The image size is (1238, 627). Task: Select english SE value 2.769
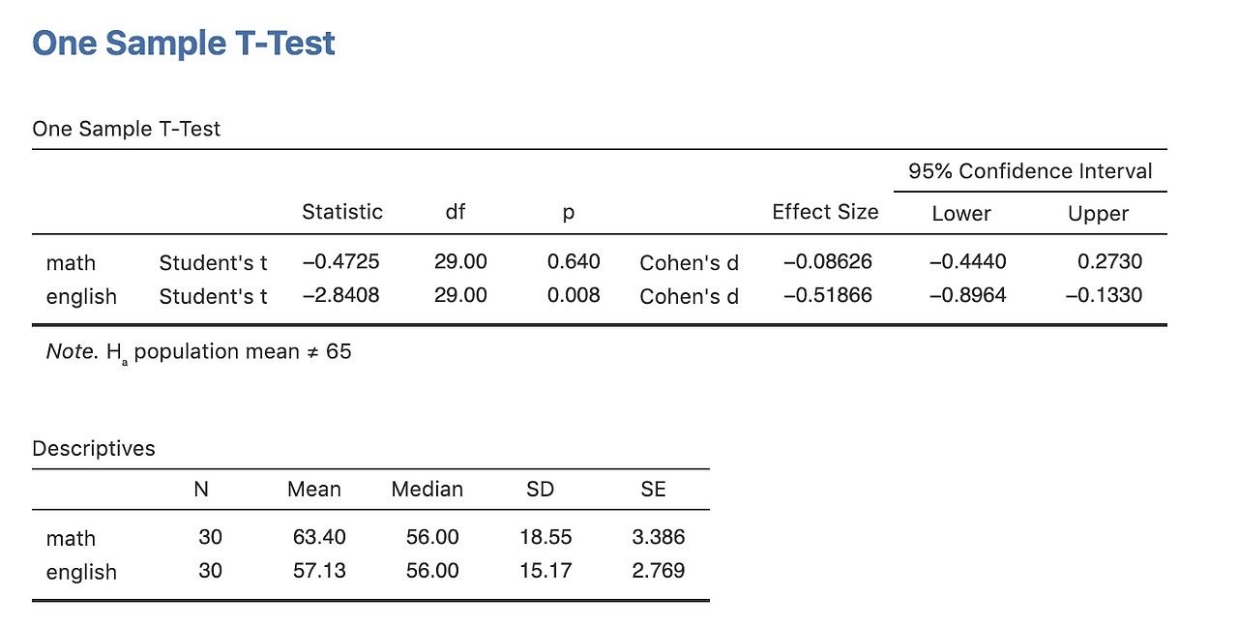[659, 571]
